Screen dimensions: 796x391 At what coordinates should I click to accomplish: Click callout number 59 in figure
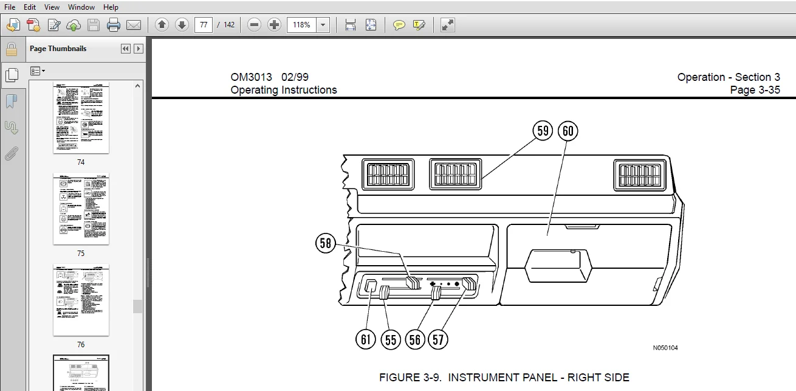coord(543,130)
